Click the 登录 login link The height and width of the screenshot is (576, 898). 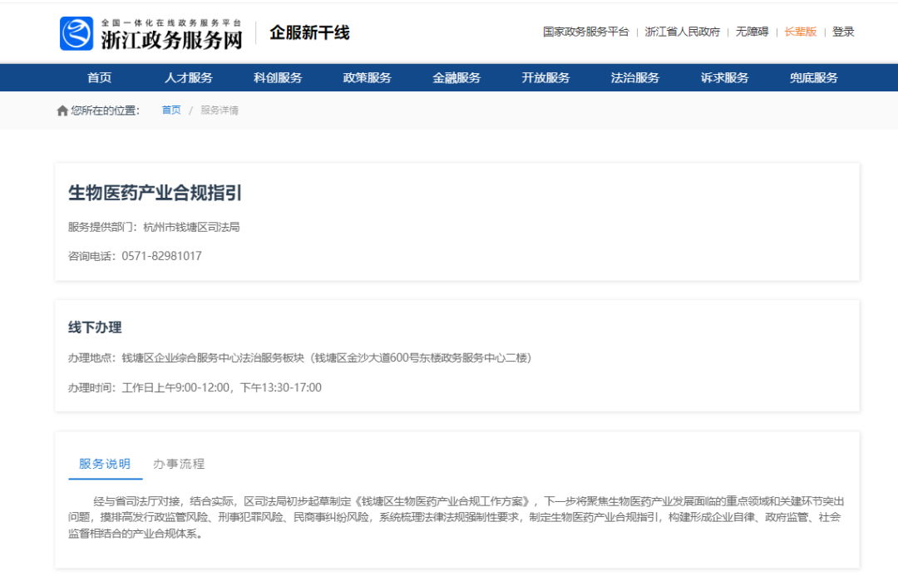(x=843, y=32)
